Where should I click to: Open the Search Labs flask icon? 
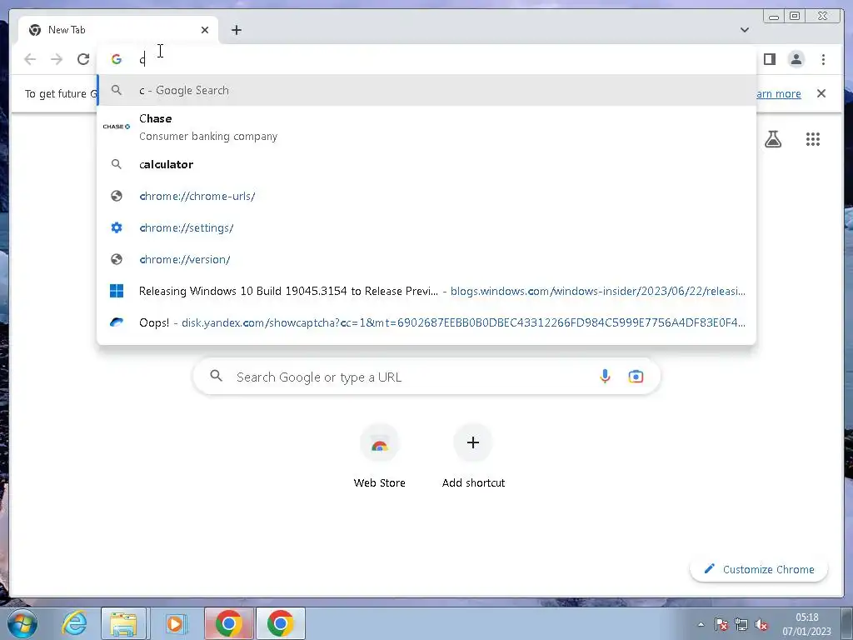(x=772, y=139)
